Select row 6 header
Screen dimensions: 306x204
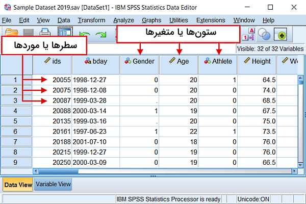pyautogui.click(x=16, y=132)
